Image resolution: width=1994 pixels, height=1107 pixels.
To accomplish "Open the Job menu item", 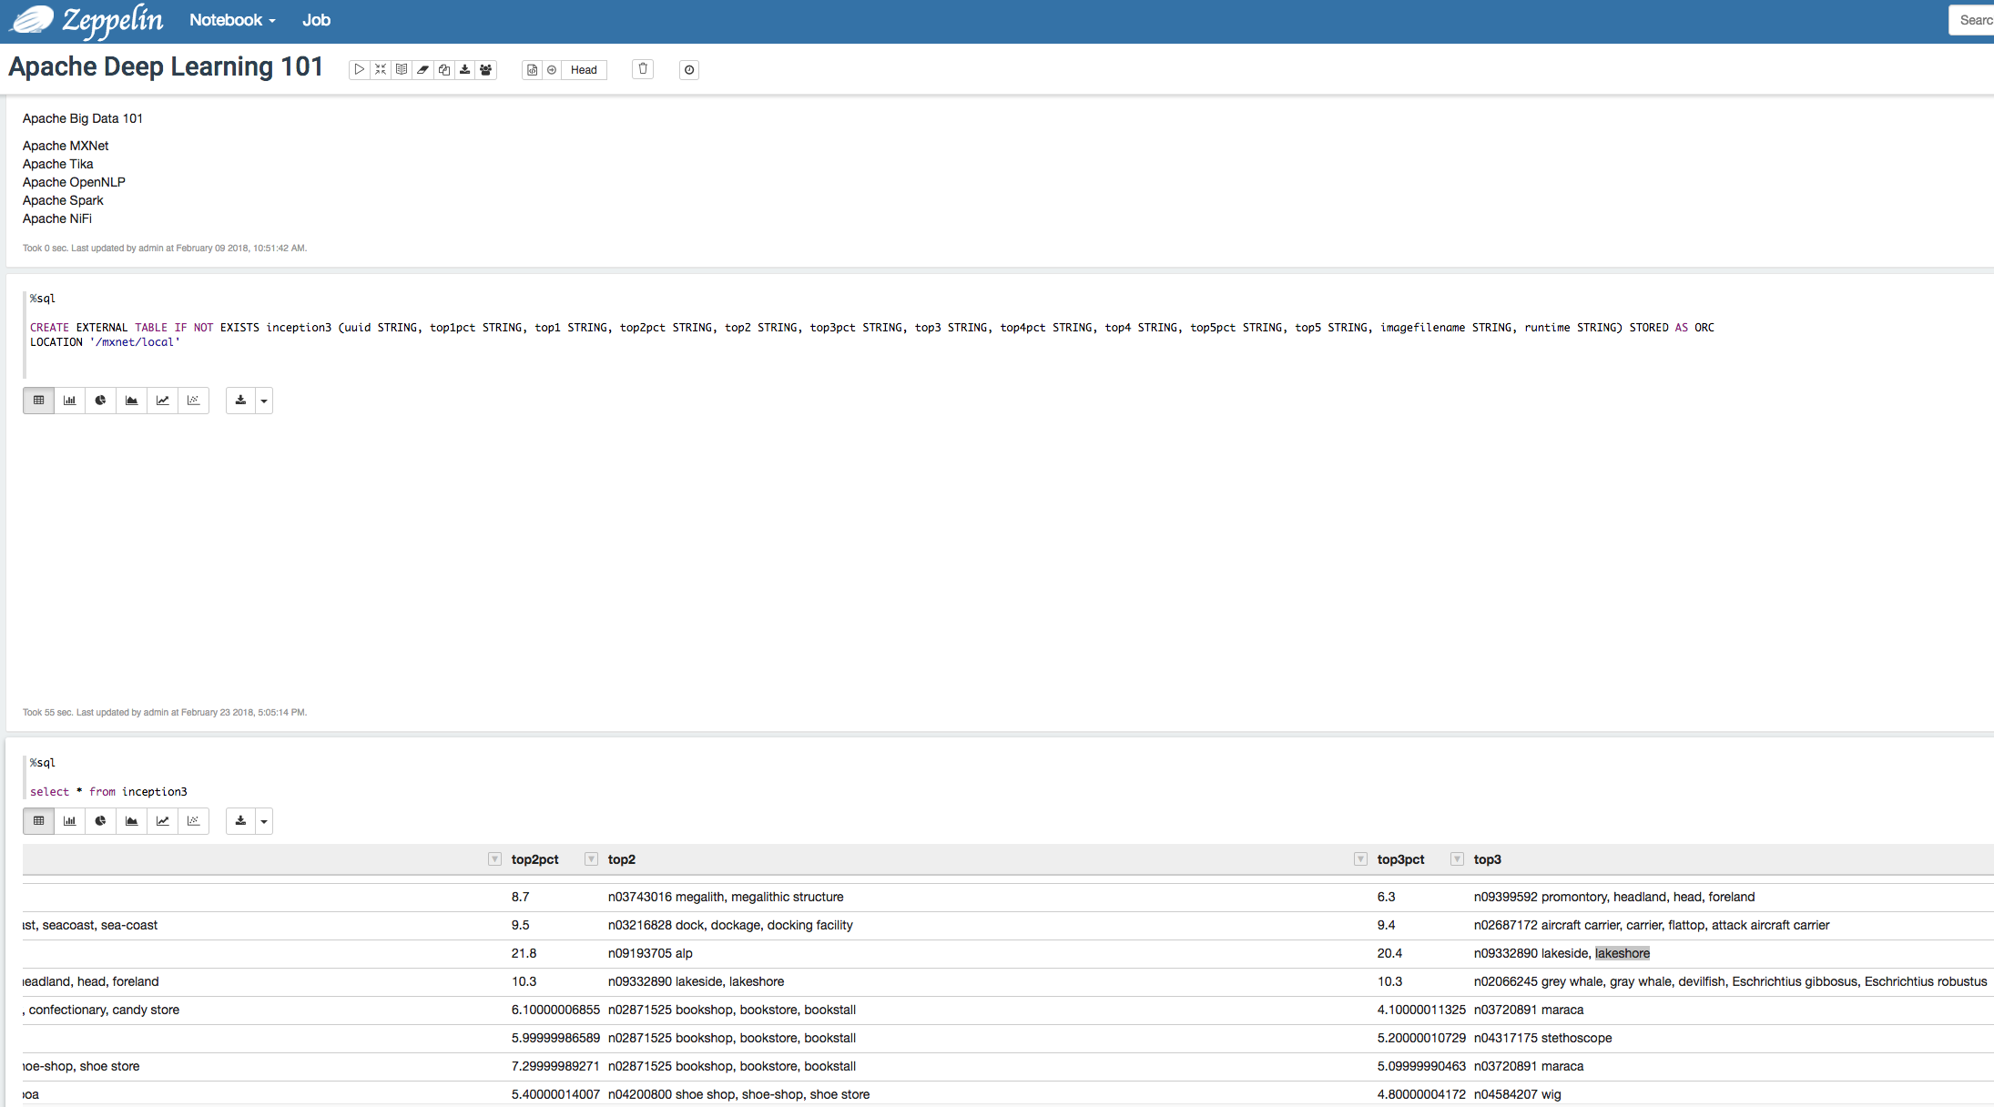I will (316, 20).
